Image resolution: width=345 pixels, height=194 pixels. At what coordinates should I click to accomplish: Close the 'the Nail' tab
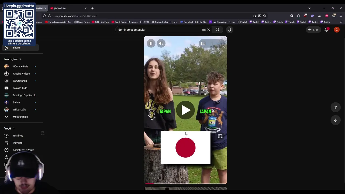point(45,8)
